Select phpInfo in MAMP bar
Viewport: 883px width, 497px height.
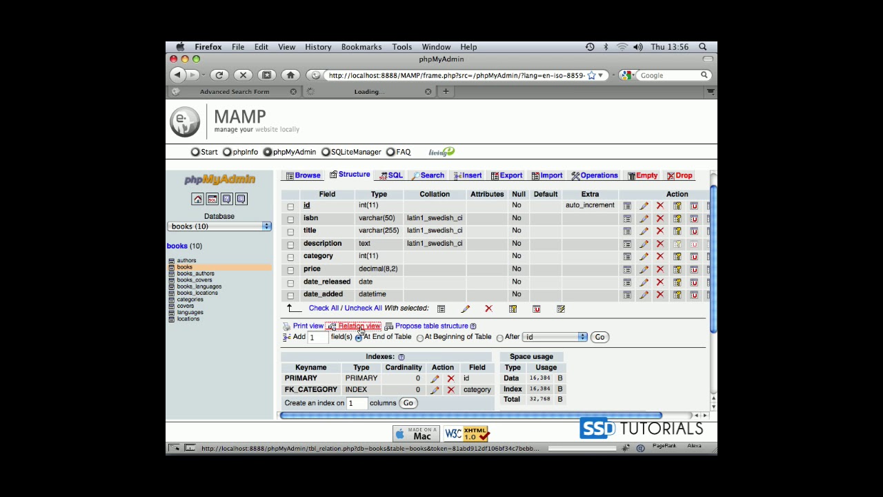[x=240, y=152]
